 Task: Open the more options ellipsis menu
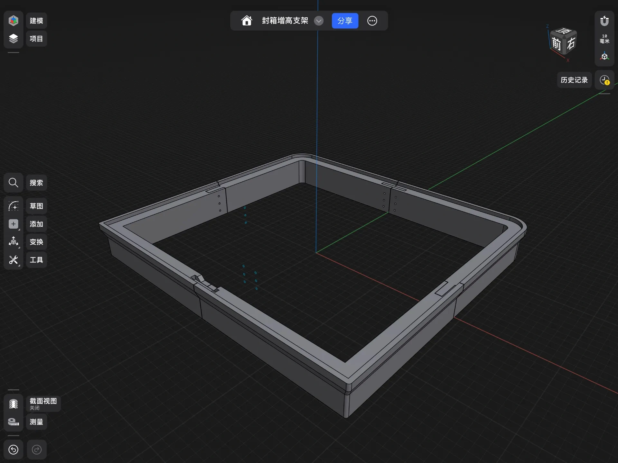[372, 21]
